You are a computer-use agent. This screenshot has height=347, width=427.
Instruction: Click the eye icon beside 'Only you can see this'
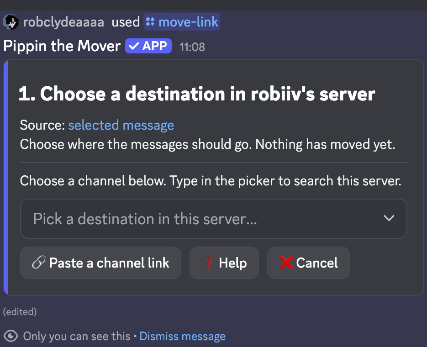(11, 336)
